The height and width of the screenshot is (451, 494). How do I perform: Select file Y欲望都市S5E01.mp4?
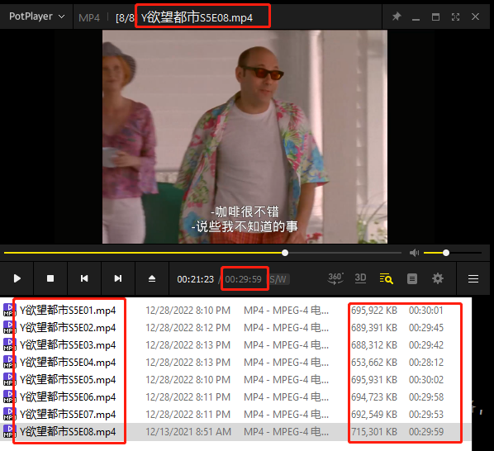point(68,311)
